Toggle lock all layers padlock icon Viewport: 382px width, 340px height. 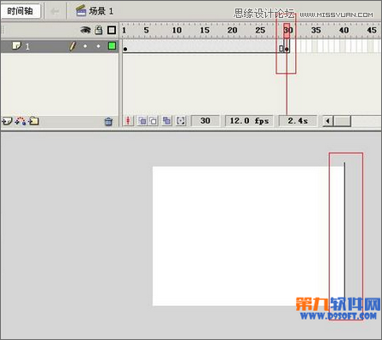[x=99, y=30]
